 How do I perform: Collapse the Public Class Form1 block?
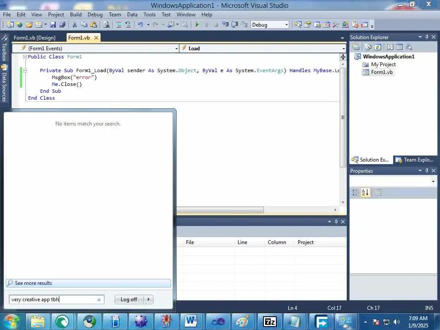click(25, 57)
